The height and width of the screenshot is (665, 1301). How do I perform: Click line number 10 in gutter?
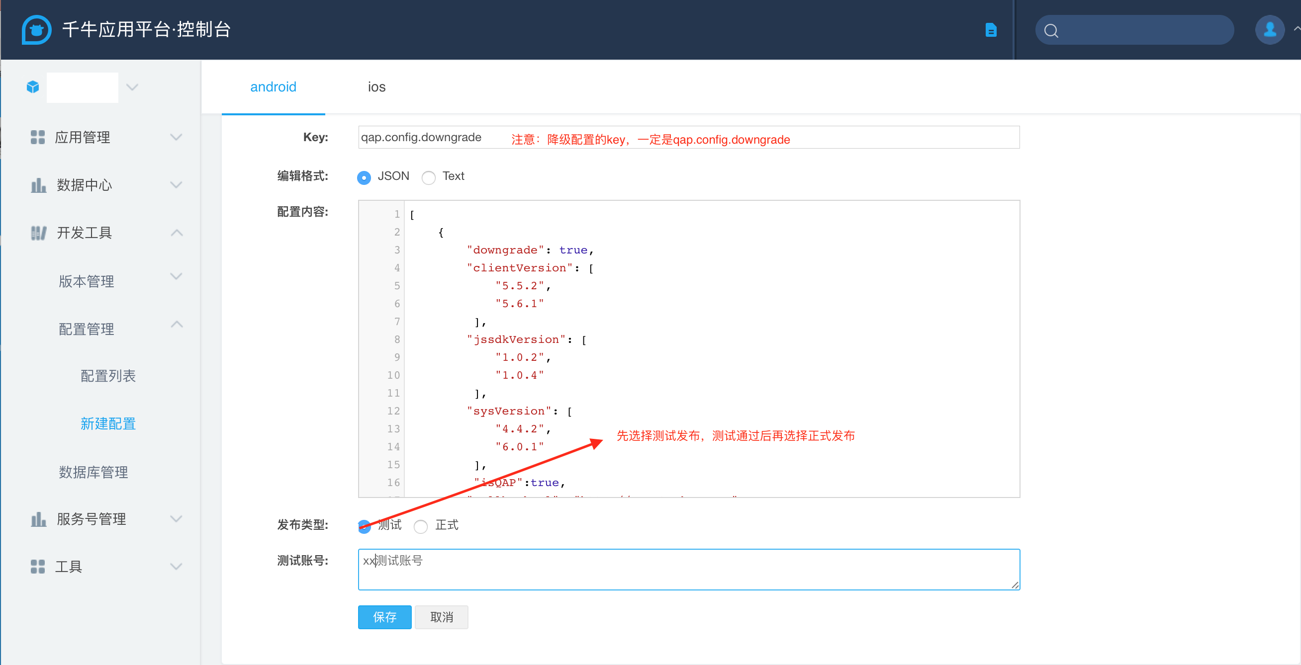[x=393, y=375]
